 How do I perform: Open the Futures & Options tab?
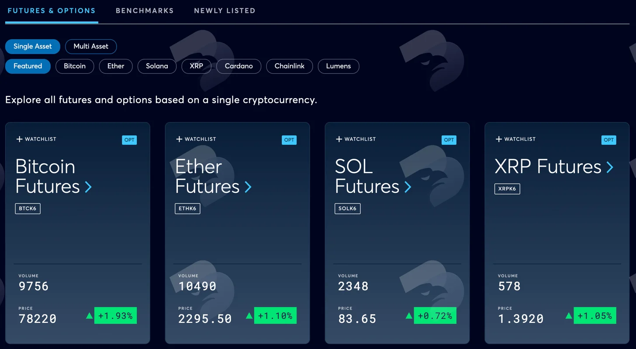pyautogui.click(x=52, y=10)
